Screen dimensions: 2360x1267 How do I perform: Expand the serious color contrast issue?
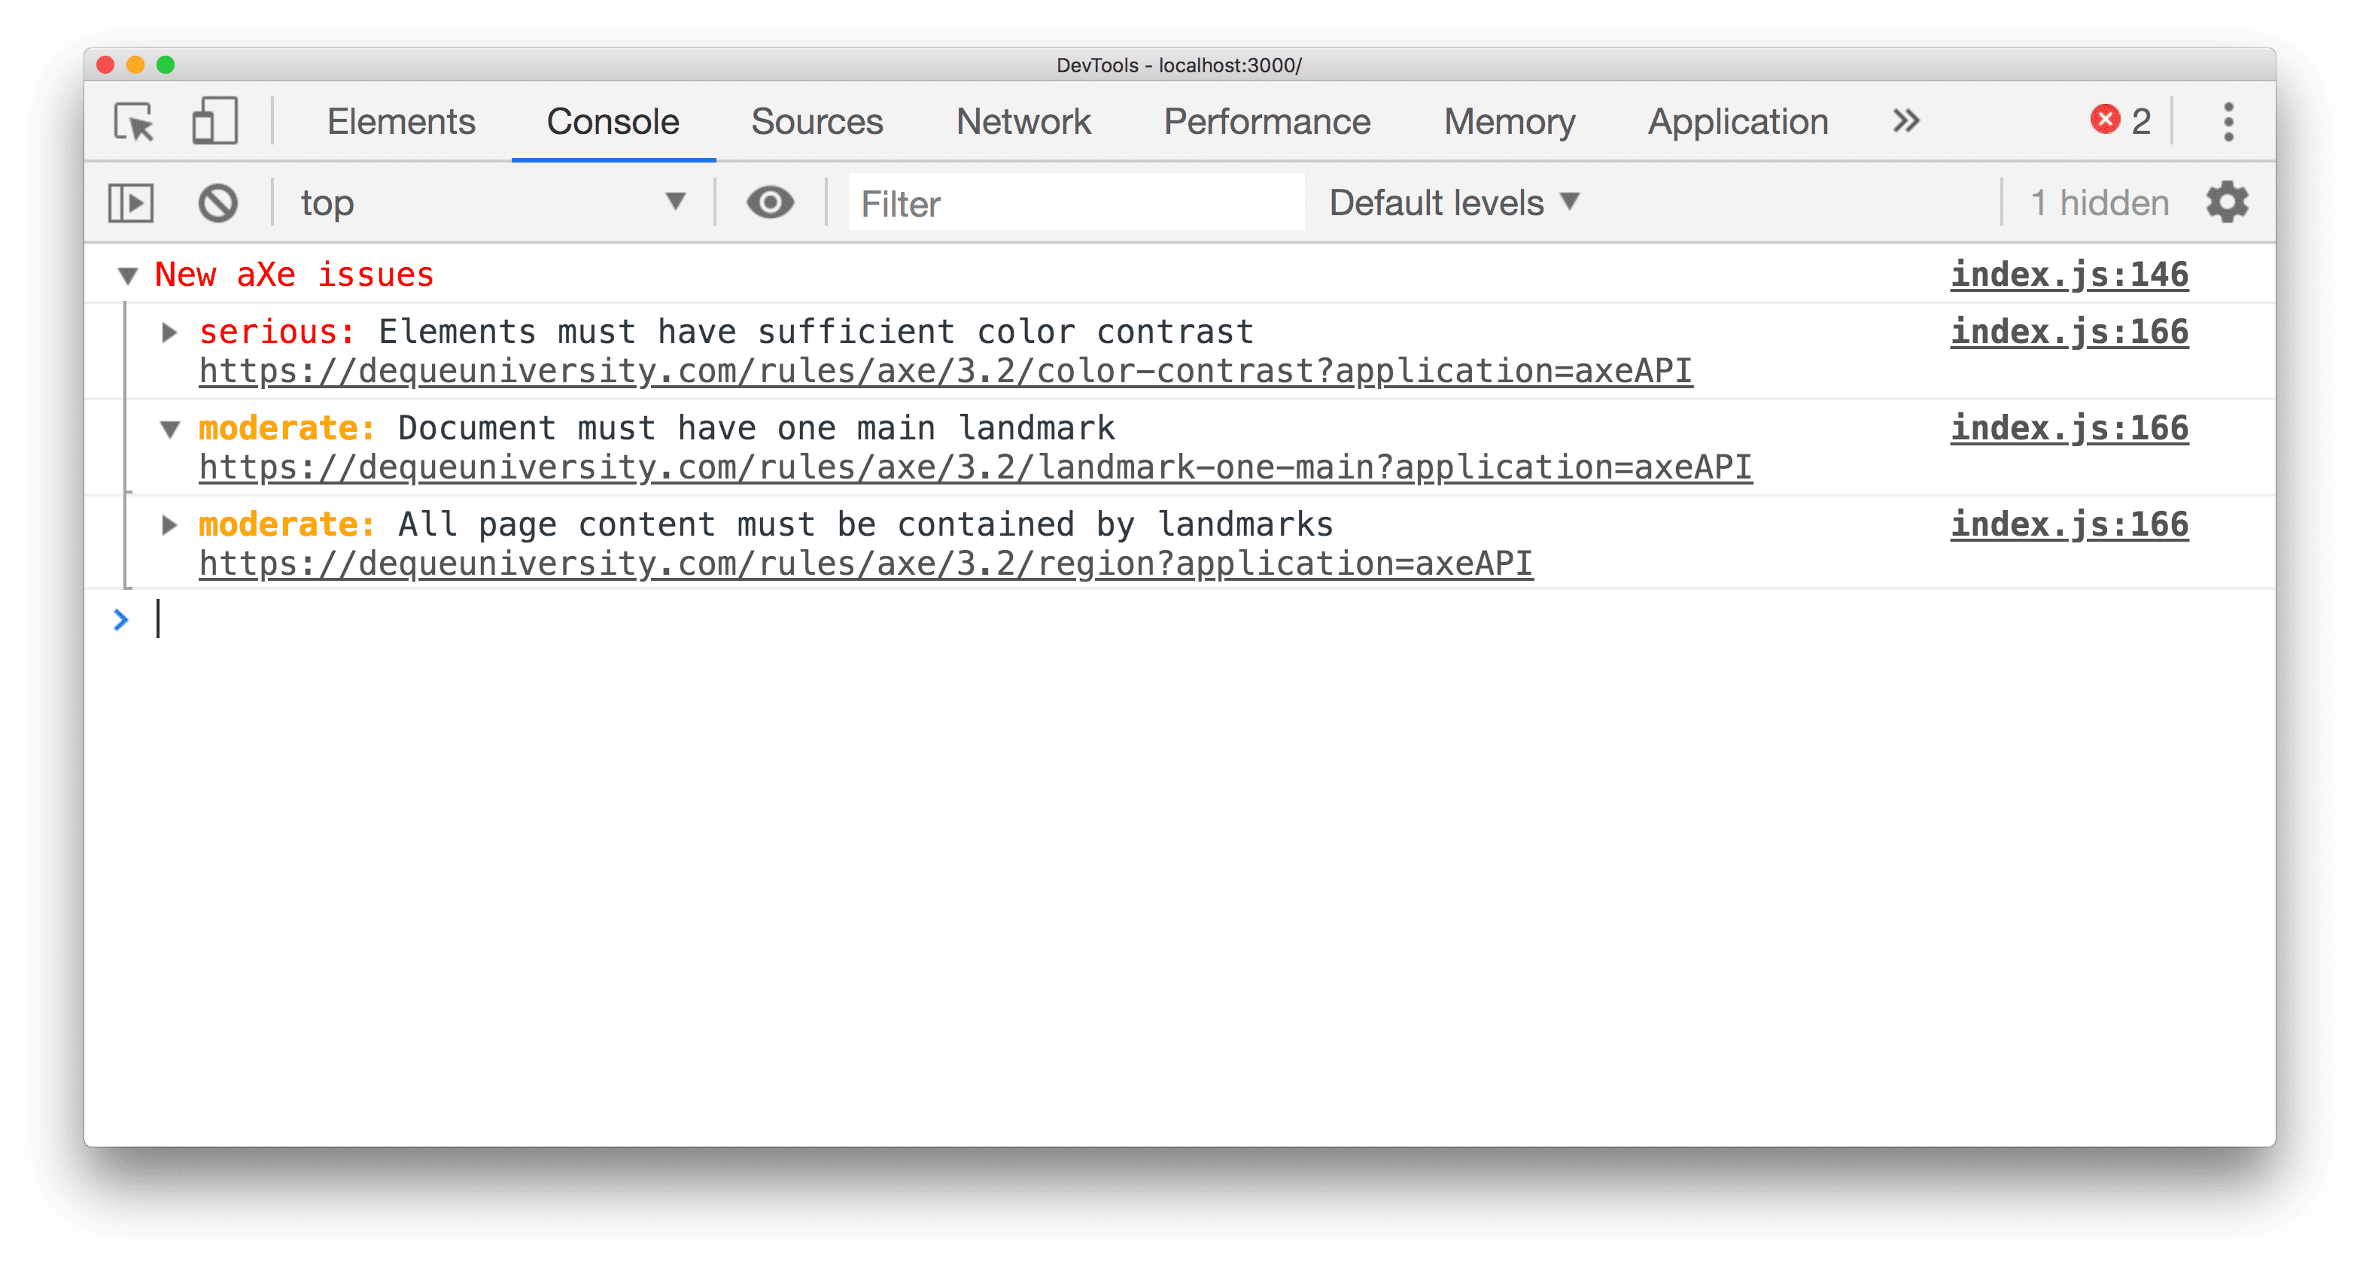pos(169,328)
